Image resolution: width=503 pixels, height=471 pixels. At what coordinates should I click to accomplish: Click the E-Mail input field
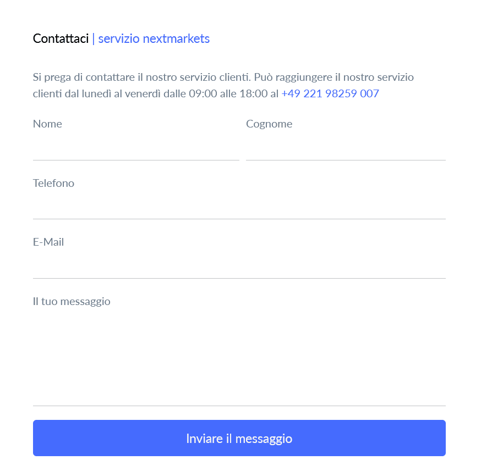tap(239, 266)
